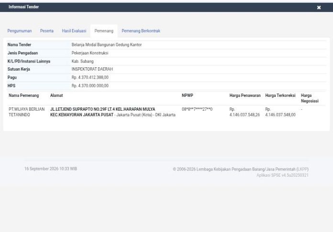Click Harga Terkoreksi amount 4.146.037.548,00
This screenshot has height=232, width=333.
tap(280, 115)
